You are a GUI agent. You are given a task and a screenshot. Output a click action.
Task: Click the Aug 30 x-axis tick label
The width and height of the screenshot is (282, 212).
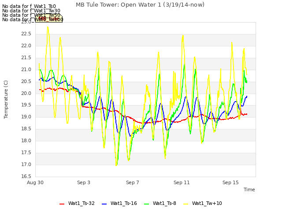35,182
